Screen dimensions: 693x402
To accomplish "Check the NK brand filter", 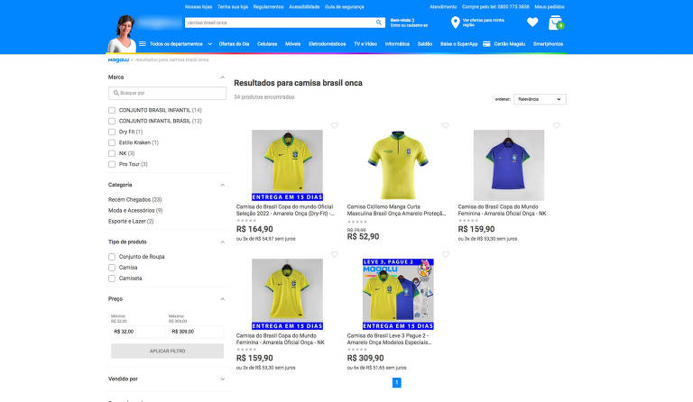I will (112, 153).
